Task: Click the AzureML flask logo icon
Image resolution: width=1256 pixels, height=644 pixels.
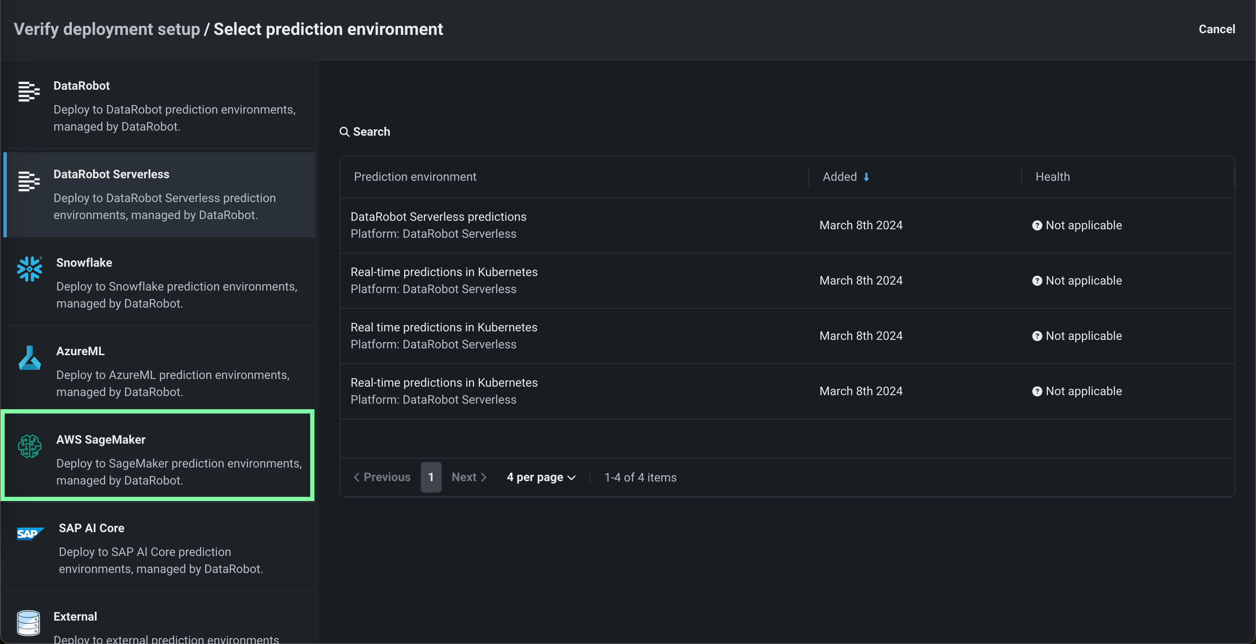Action: tap(29, 358)
